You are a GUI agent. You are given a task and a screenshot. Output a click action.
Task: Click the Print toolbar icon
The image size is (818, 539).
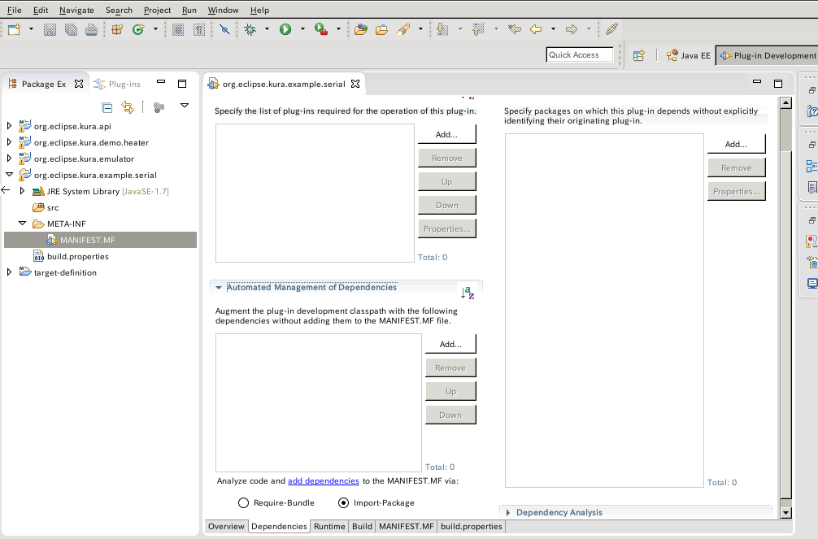pyautogui.click(x=91, y=29)
